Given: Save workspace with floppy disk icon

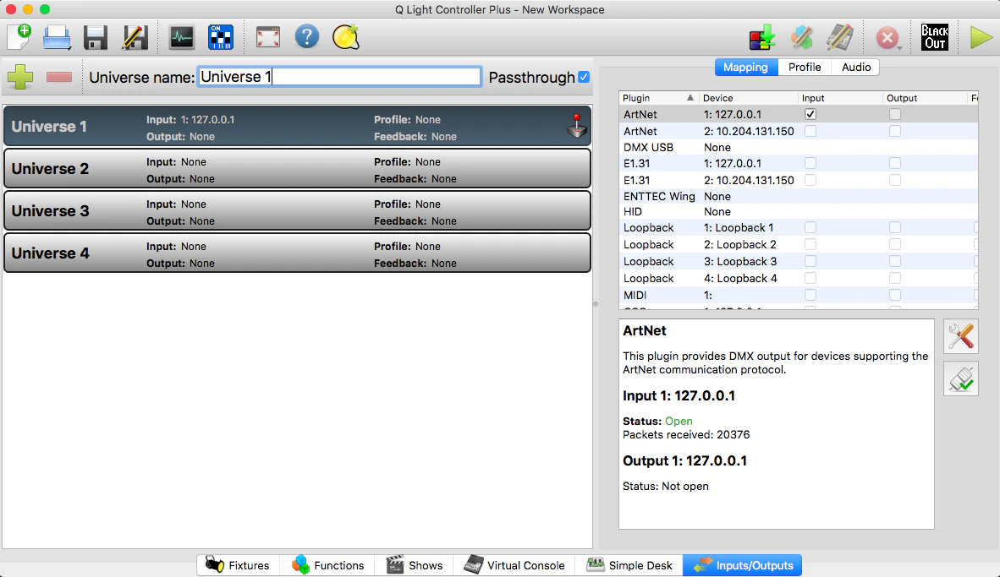Looking at the screenshot, I should [x=96, y=37].
